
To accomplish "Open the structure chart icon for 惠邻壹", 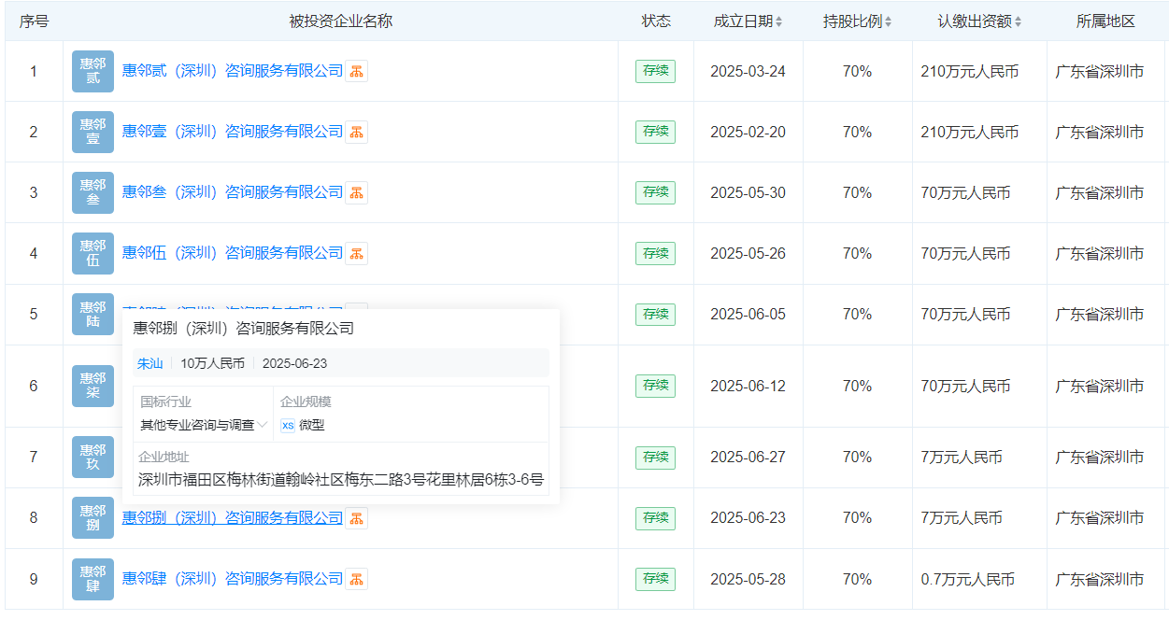I will (356, 133).
